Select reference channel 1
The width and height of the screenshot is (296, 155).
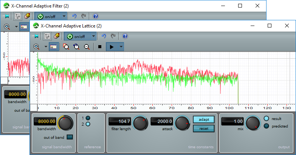point(88,118)
